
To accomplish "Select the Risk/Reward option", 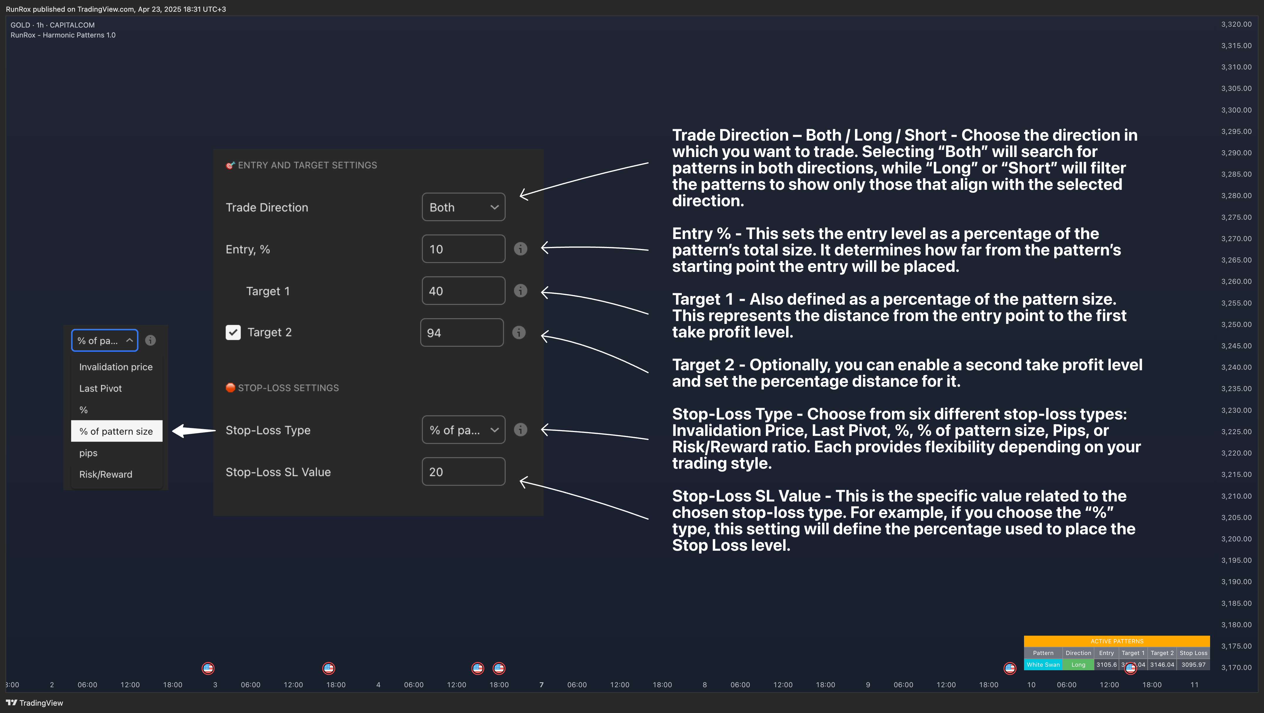I will pyautogui.click(x=105, y=474).
